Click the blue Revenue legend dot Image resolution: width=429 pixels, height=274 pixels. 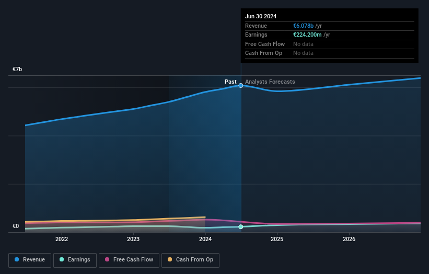coord(17,259)
